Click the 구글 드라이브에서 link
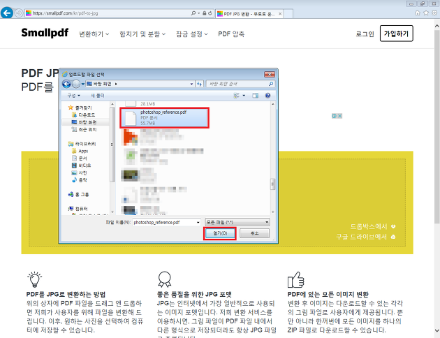 tap(366, 237)
